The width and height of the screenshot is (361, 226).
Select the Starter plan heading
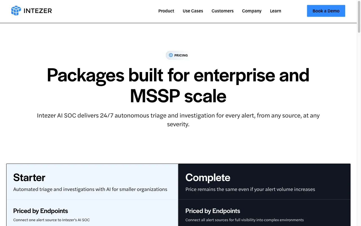pyautogui.click(x=29, y=177)
